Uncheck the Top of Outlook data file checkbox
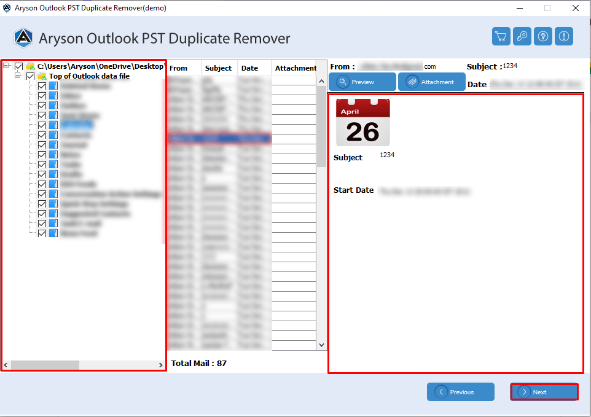The image size is (591, 417). coord(31,77)
